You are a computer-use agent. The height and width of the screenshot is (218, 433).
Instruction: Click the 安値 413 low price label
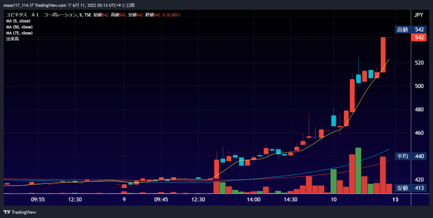pyautogui.click(x=411, y=188)
